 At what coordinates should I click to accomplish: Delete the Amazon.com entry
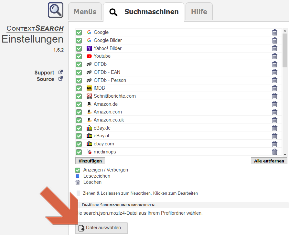pyautogui.click(x=275, y=112)
